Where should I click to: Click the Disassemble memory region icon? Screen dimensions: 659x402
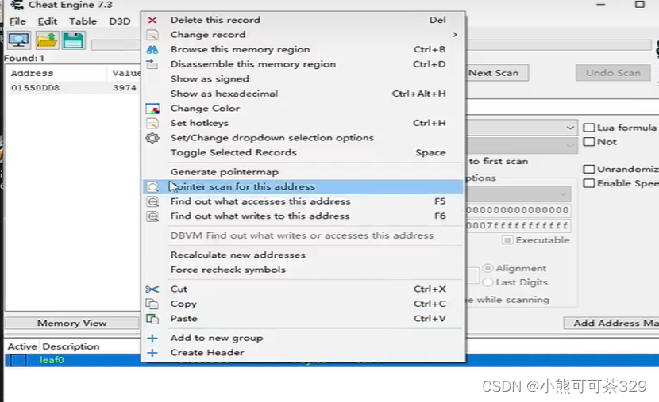coord(152,64)
